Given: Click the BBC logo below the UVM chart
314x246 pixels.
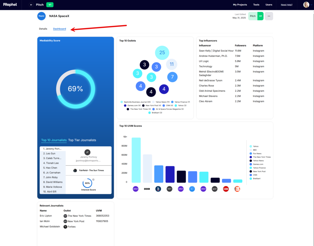Looking at the screenshot, I should click(147, 189).
